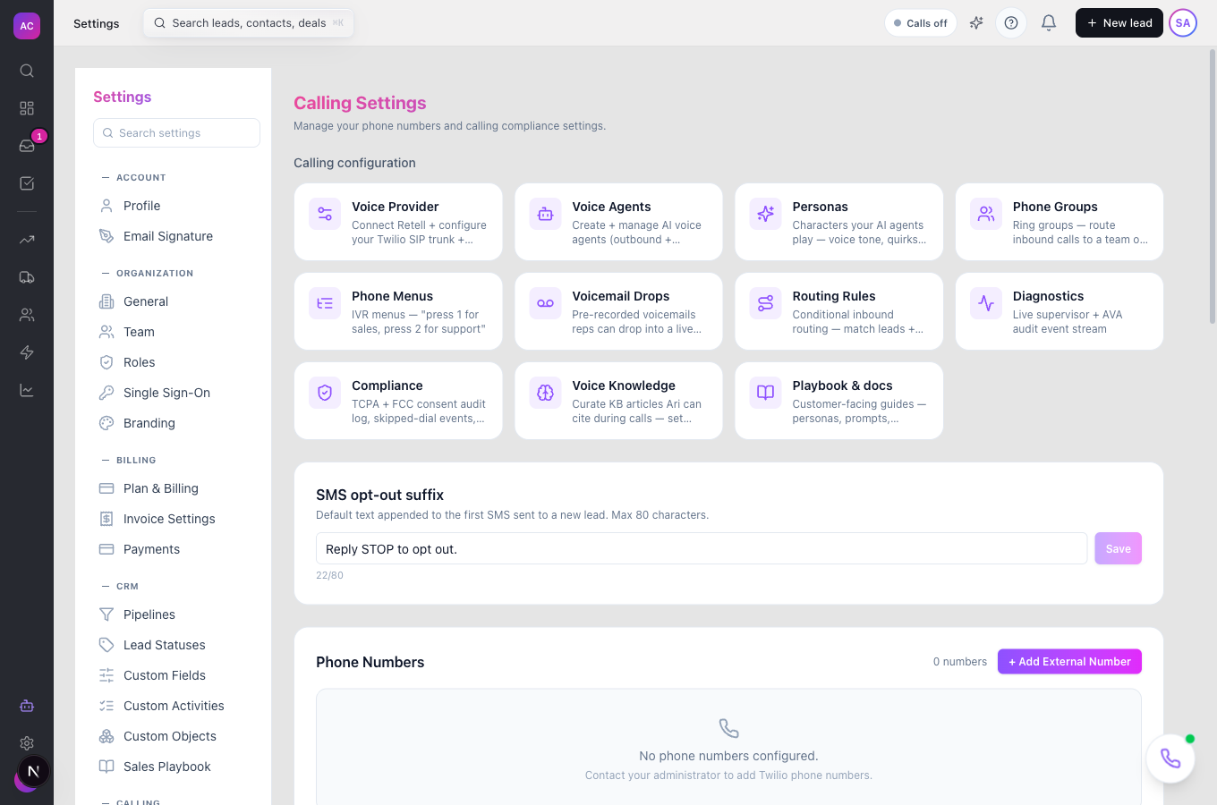The height and width of the screenshot is (805, 1217).
Task: Click the gear icon in the left rail
Action: 27,743
